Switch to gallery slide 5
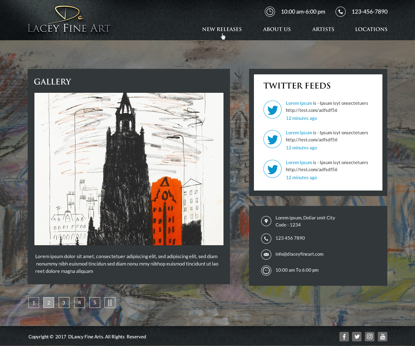Image resolution: width=415 pixels, height=346 pixels. tap(95, 303)
